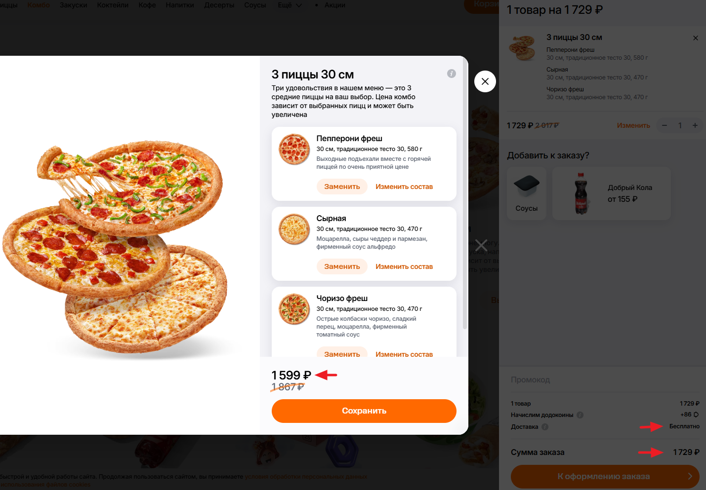This screenshot has height=490, width=706.
Task: Click the додокоины info question icon
Action: [x=580, y=415]
